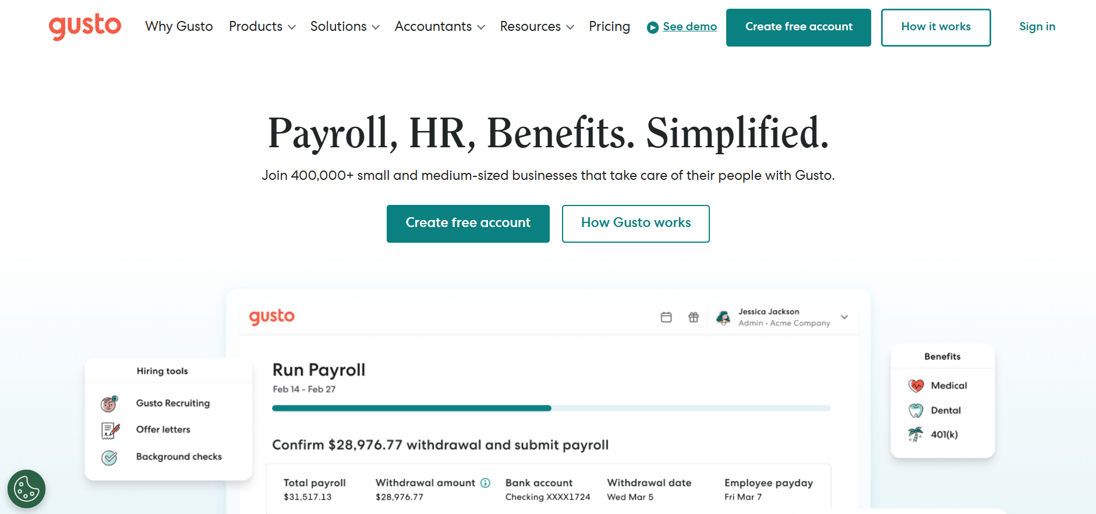Click the hero Create free account button
1096x514 pixels.
(468, 224)
